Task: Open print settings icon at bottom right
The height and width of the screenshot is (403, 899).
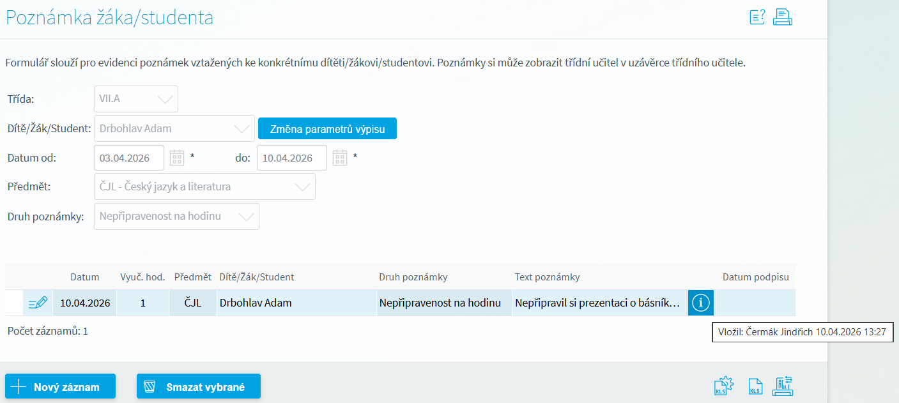Action: pos(783,386)
